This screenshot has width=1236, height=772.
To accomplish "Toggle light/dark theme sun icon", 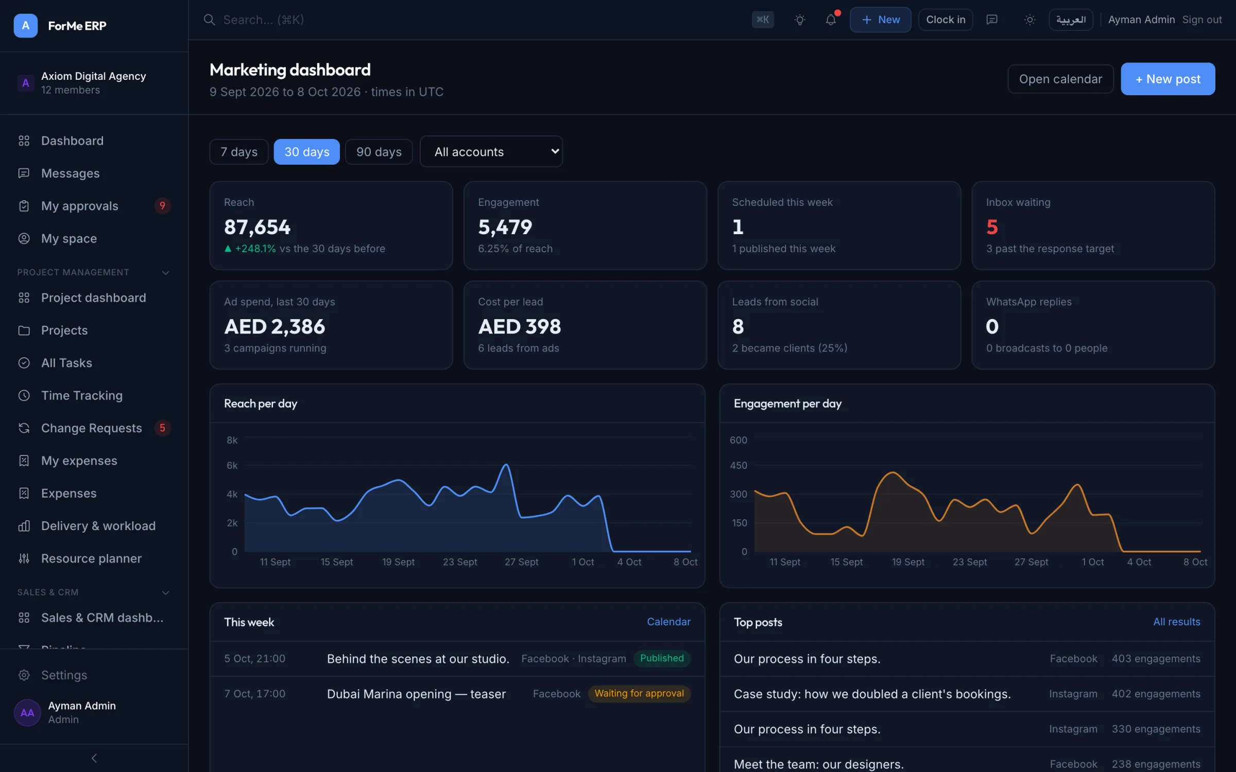I will (x=1029, y=20).
